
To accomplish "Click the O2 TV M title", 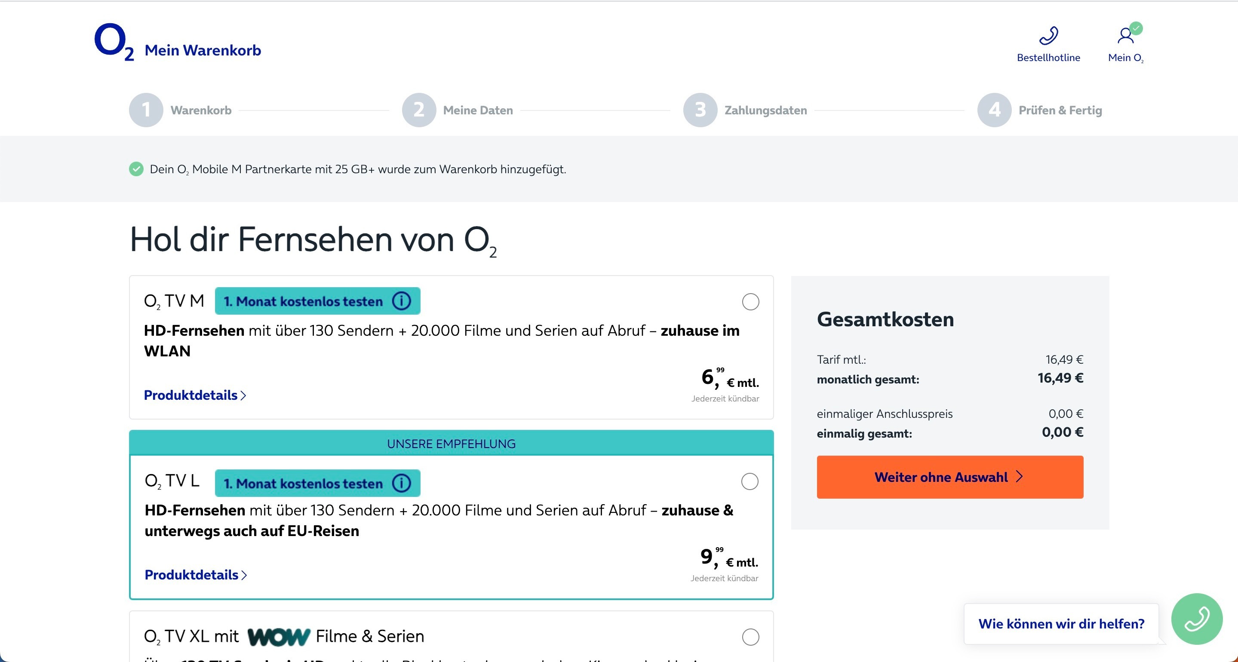I will pos(174,301).
